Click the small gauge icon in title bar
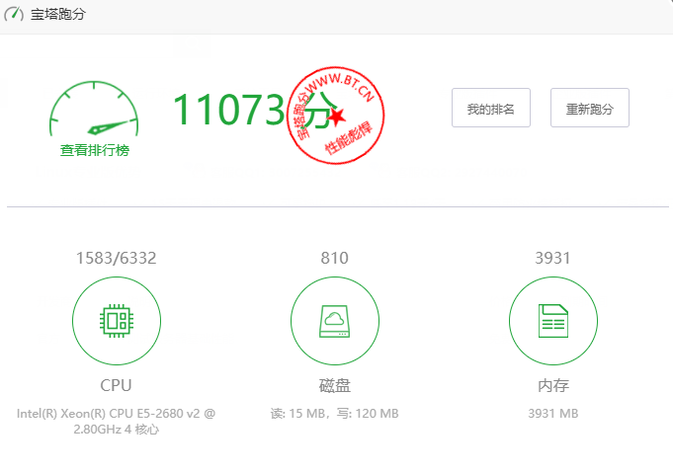 coord(14,15)
